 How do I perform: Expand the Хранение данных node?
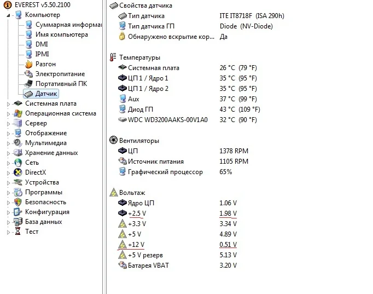pyautogui.click(x=9, y=153)
